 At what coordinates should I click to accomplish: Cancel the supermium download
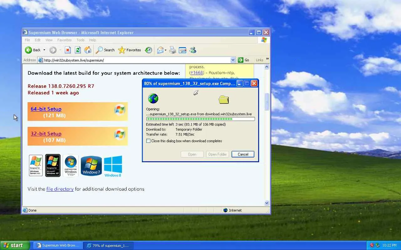[243, 154]
